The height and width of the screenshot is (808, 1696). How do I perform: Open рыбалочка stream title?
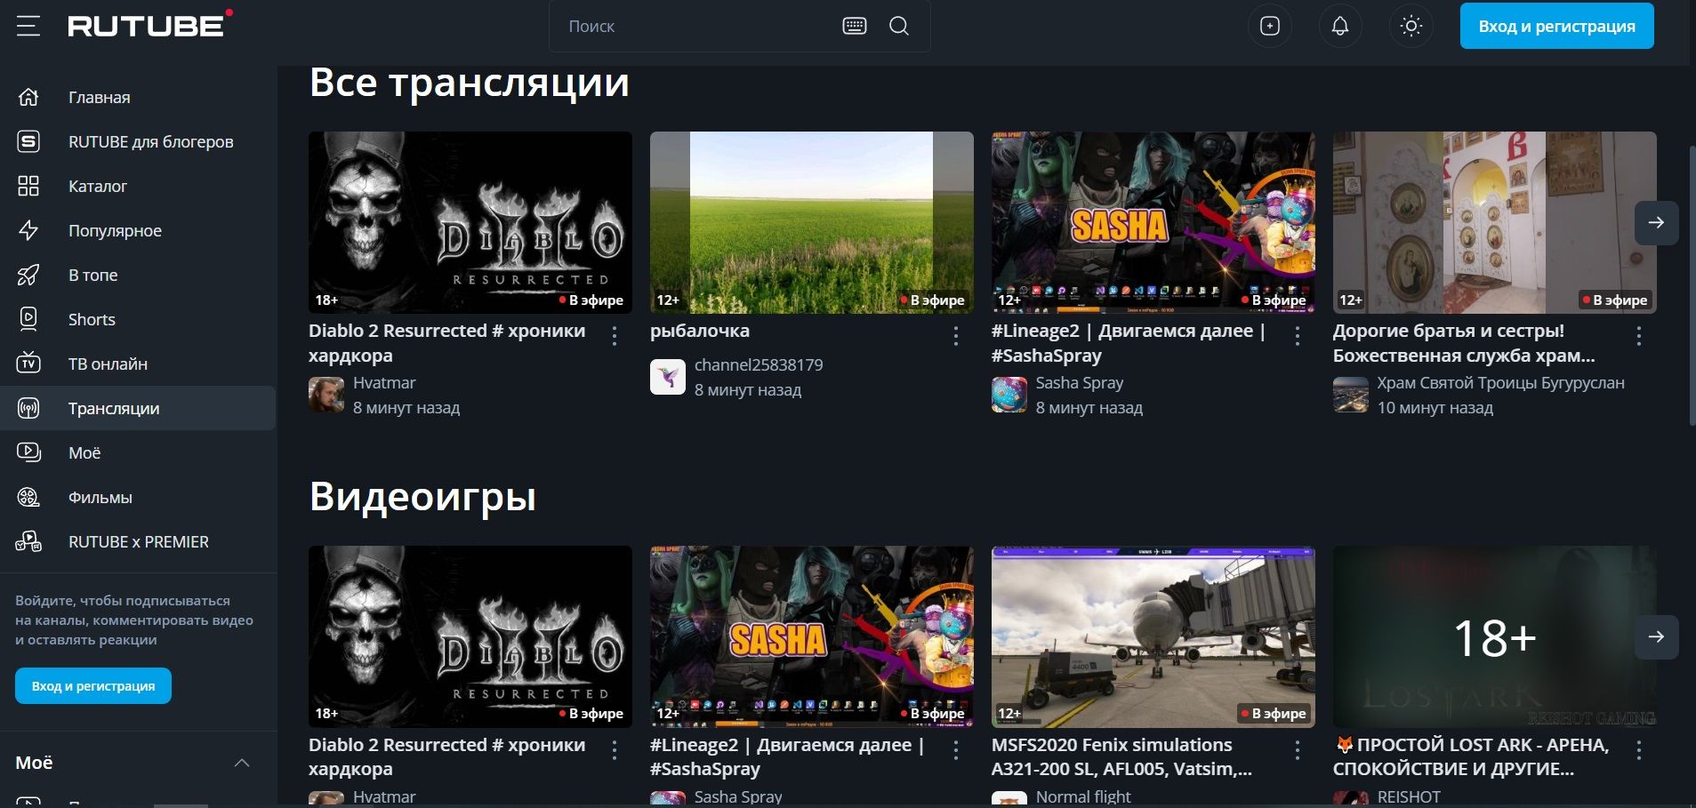click(x=700, y=331)
